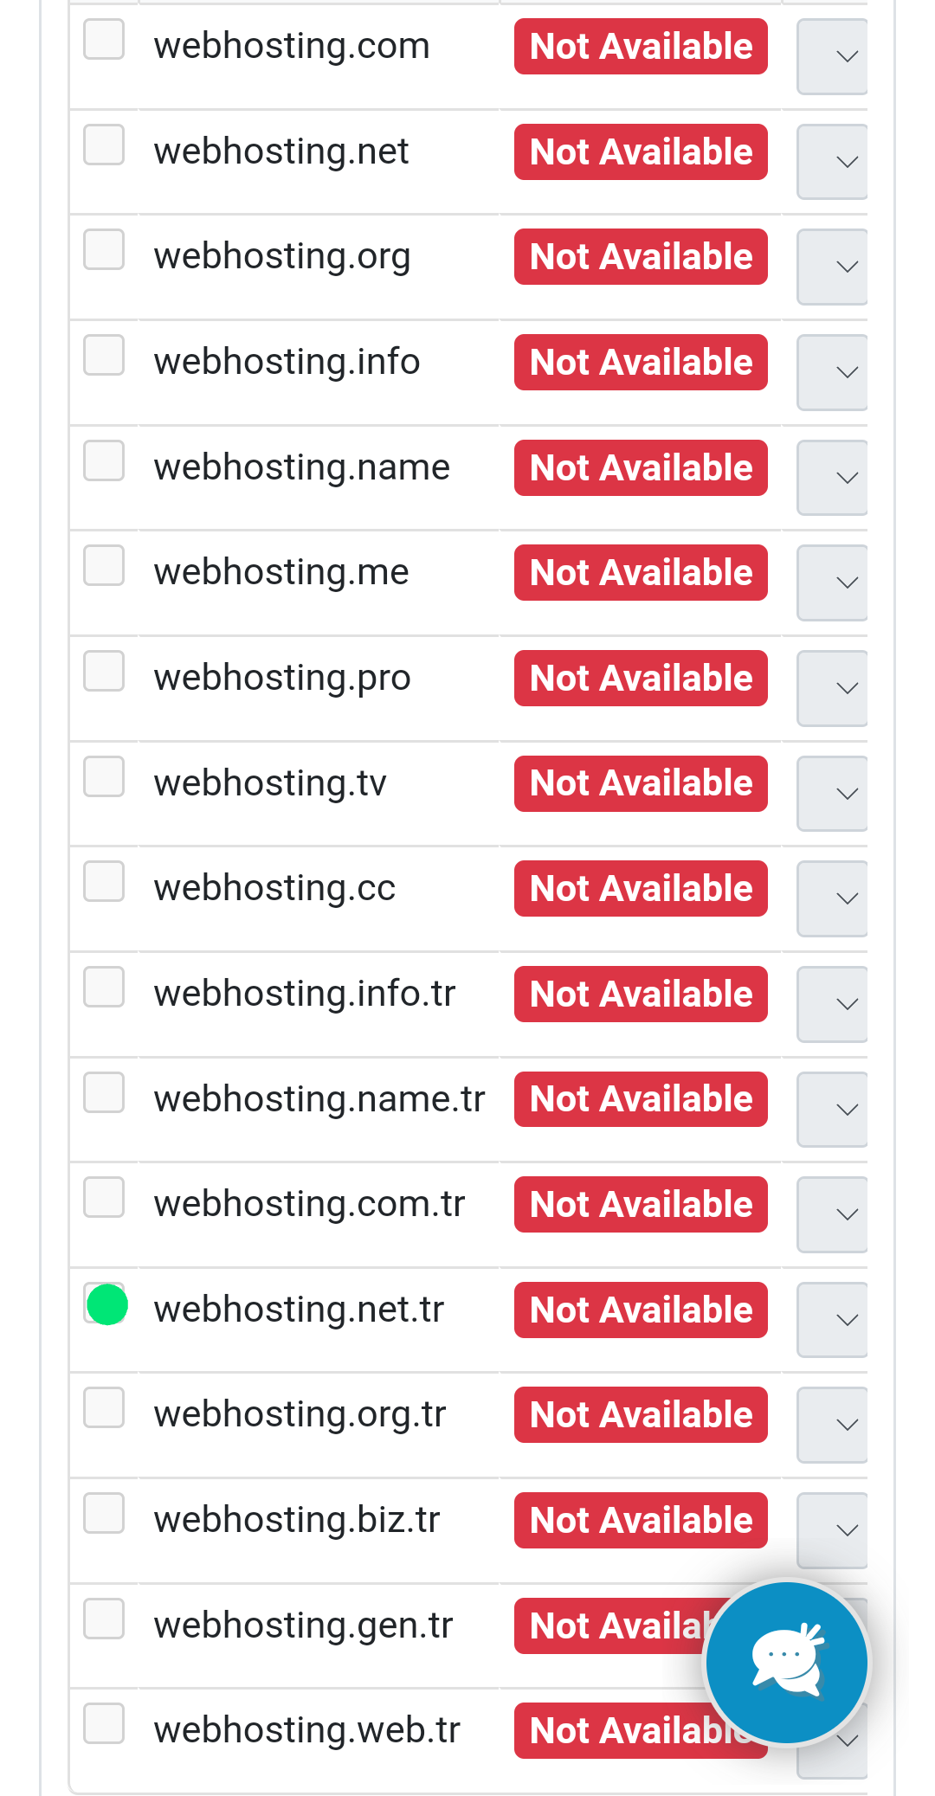Open the chevron next to webhosting.com.tr
The height and width of the screenshot is (1796, 935).
pyautogui.click(x=832, y=1214)
